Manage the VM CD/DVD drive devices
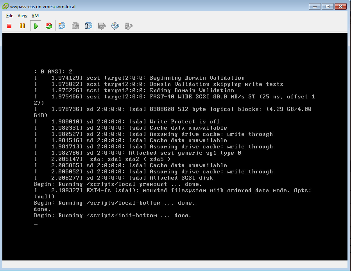This screenshot has height=271, width=351. (x=115, y=25)
